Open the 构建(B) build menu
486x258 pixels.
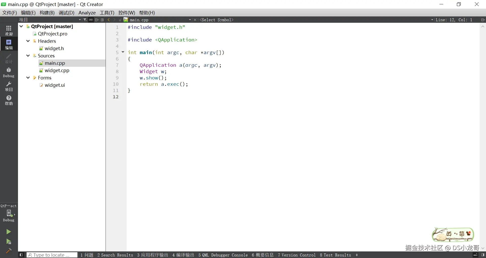pos(47,13)
